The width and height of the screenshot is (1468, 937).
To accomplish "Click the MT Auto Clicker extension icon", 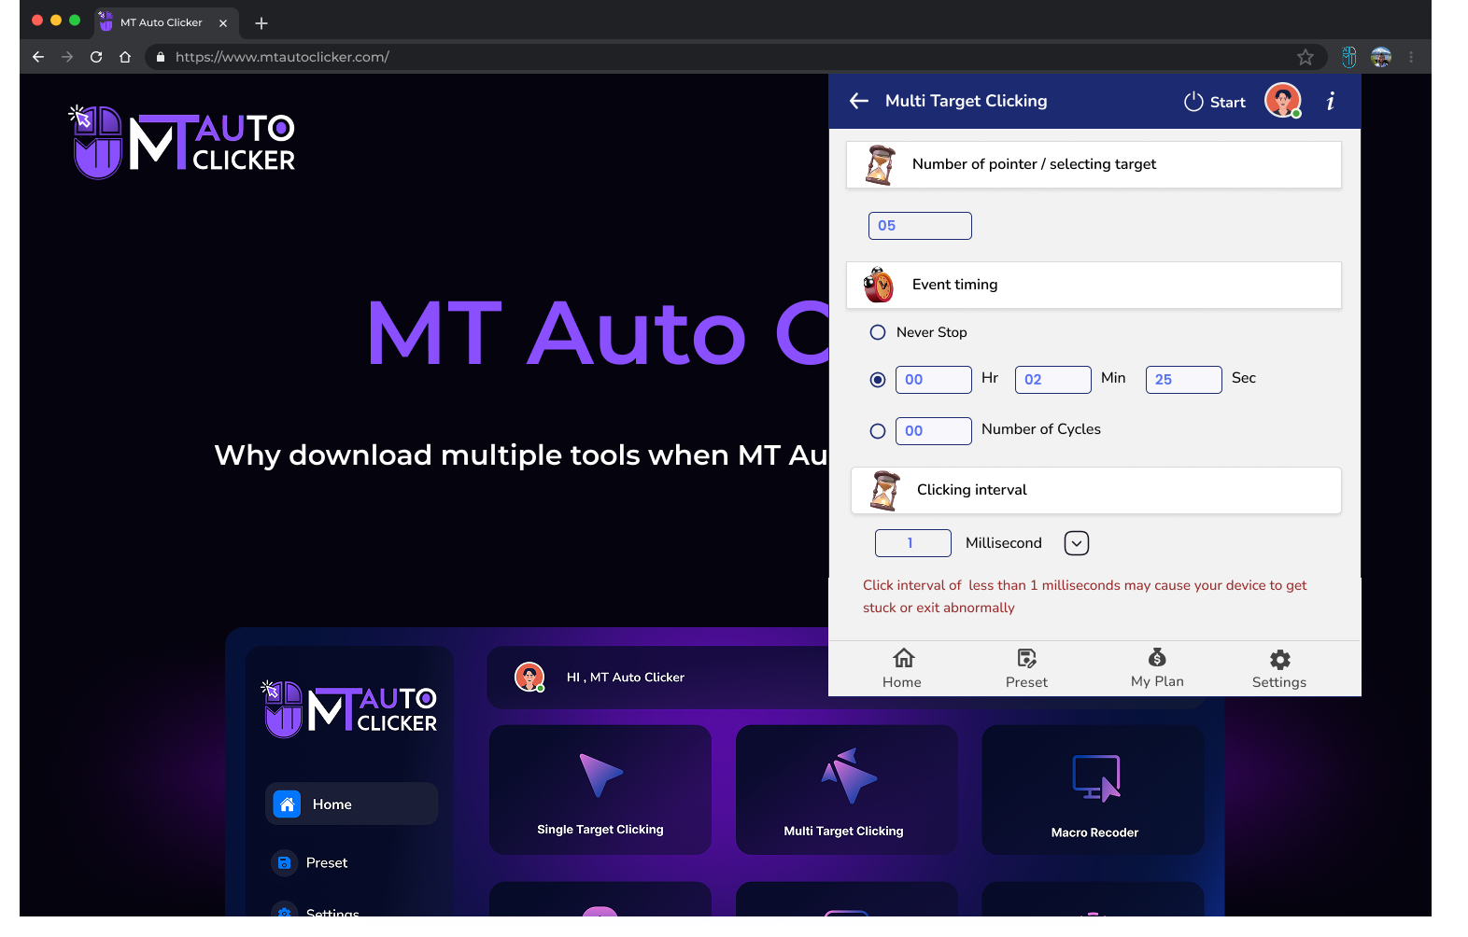I will 1349,57.
